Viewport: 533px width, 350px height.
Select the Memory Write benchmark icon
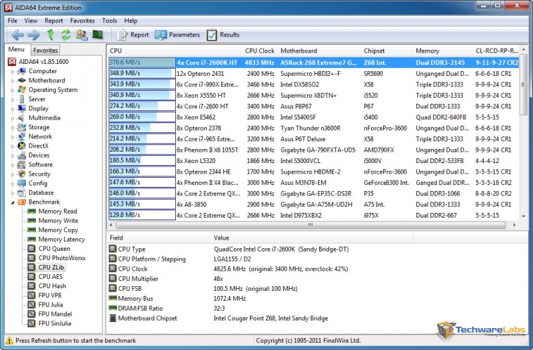click(x=31, y=221)
